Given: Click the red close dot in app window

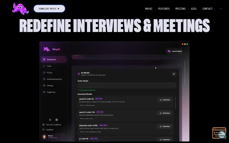Looking at the screenshot, I should point(183,44).
